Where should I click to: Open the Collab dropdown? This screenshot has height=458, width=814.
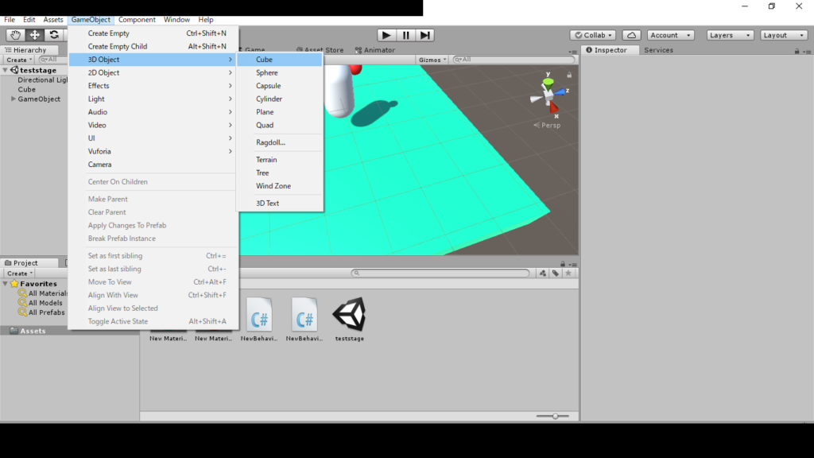tap(593, 35)
